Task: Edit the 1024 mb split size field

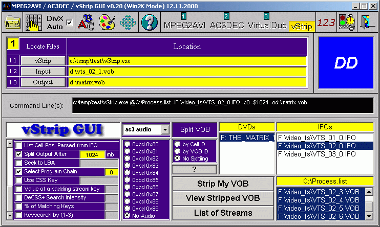Action: click(x=92, y=154)
